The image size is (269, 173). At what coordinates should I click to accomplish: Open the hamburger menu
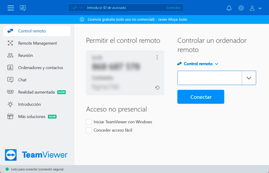(10, 8)
